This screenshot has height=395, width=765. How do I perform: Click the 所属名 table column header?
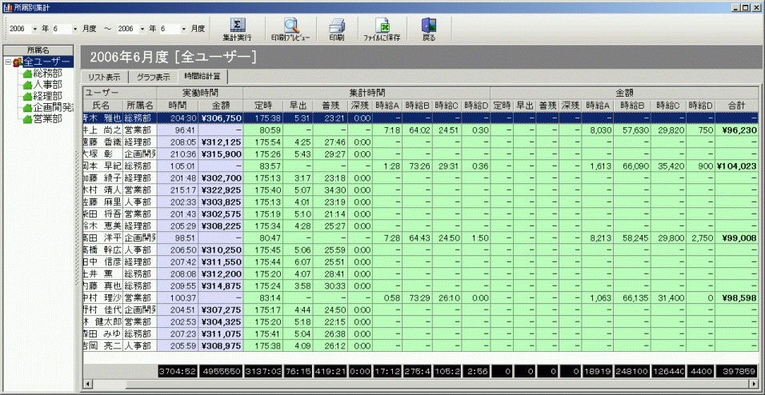[140, 105]
